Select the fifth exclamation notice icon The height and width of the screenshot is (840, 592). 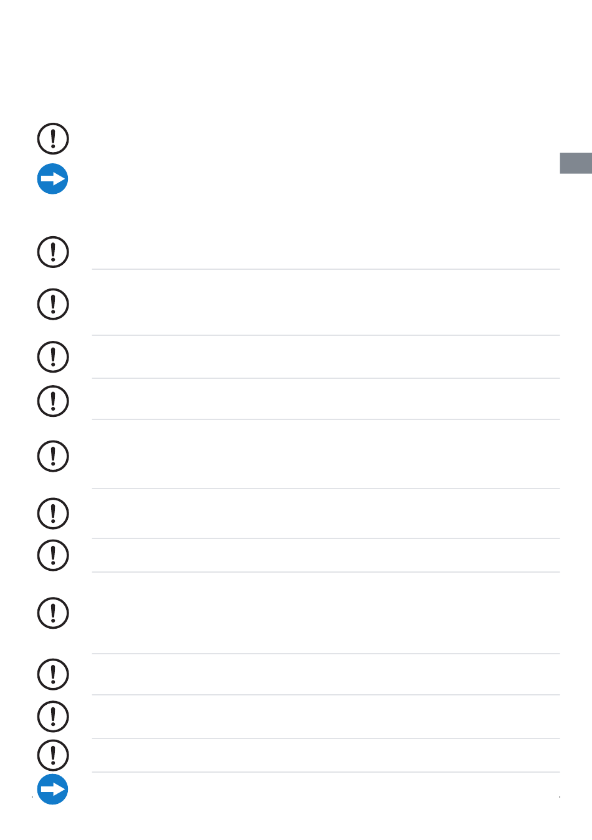pos(53,401)
